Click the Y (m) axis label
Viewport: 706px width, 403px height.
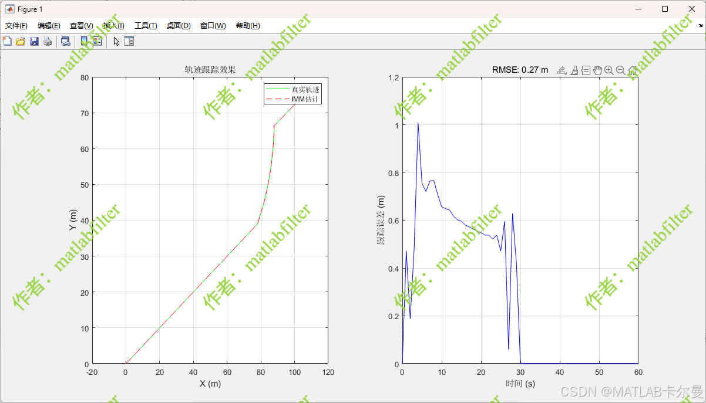tap(73, 220)
